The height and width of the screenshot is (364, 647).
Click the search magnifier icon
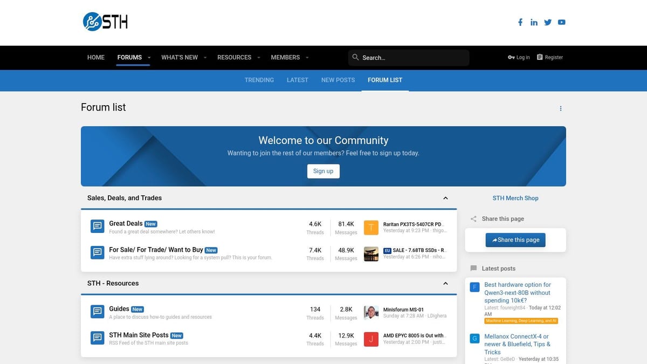point(355,57)
